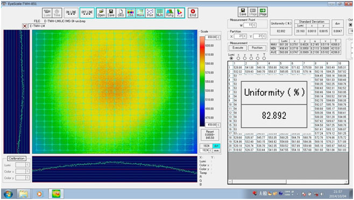Image resolution: width=354 pixels, height=200 pixels.
Task: Open the x,y chromaticity diagram icon
Action: tap(180, 13)
